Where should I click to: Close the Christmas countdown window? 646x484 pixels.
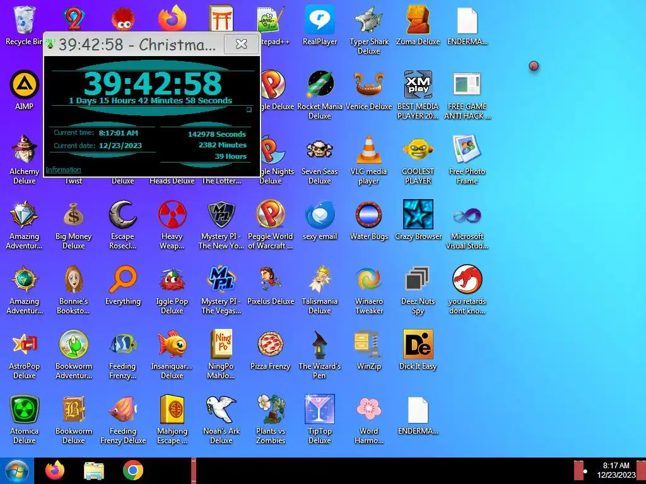coord(242,43)
